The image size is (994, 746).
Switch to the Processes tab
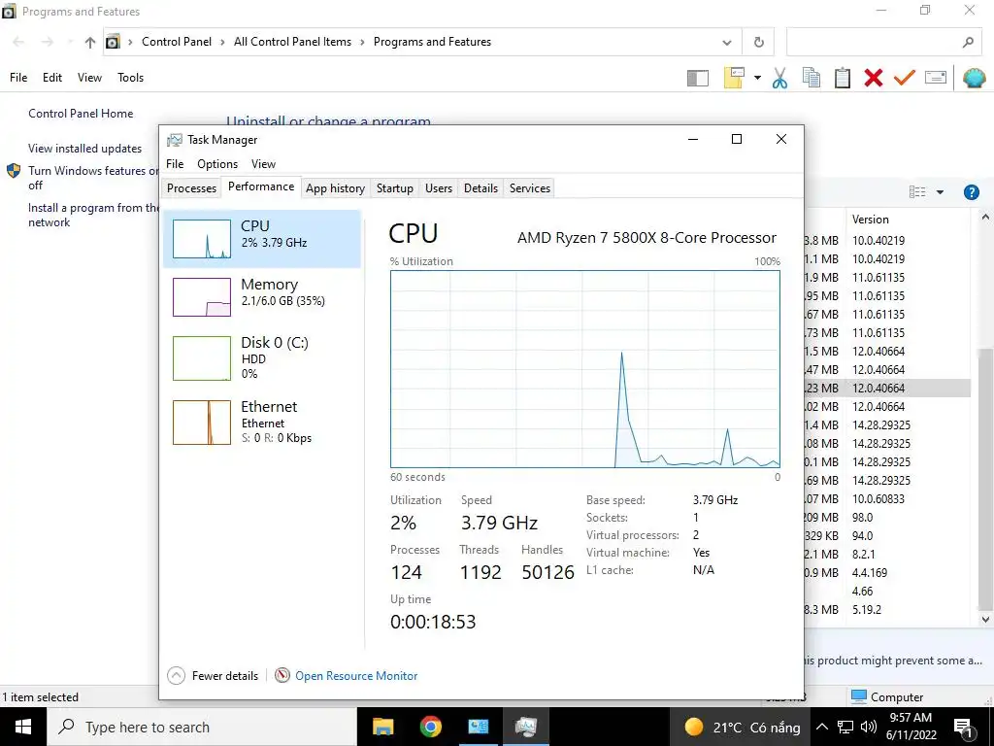[x=191, y=188]
